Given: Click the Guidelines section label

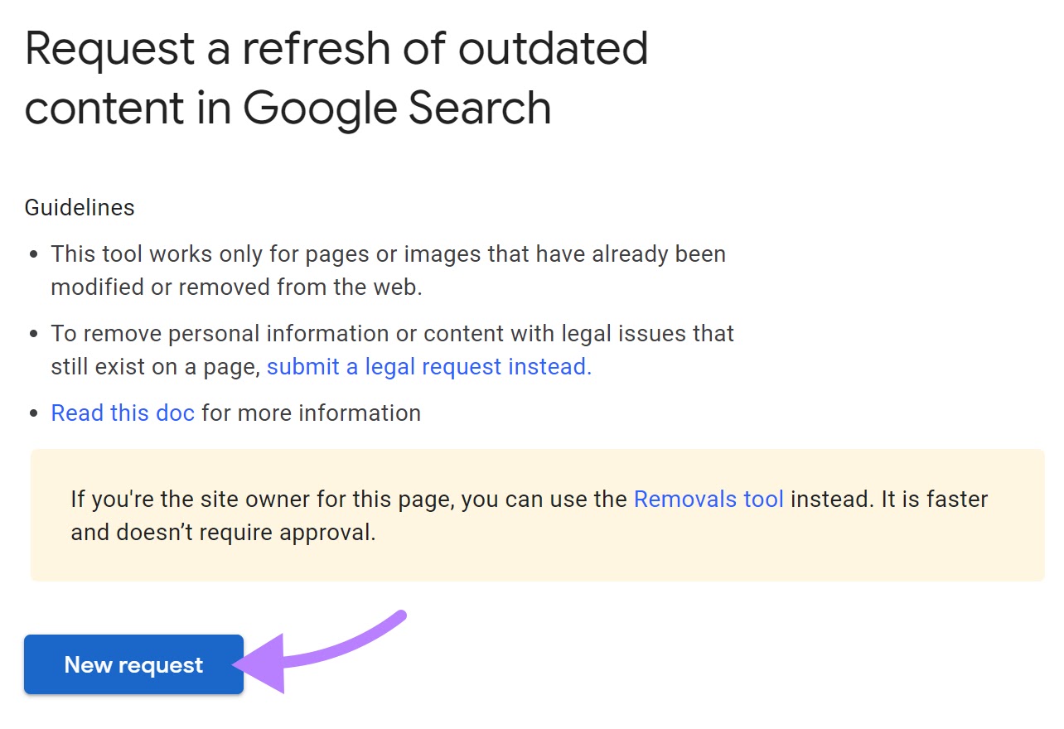Looking at the screenshot, I should (x=79, y=207).
